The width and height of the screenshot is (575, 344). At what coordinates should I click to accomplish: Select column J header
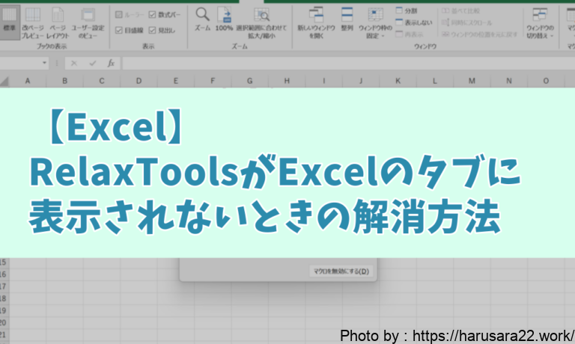[361, 81]
